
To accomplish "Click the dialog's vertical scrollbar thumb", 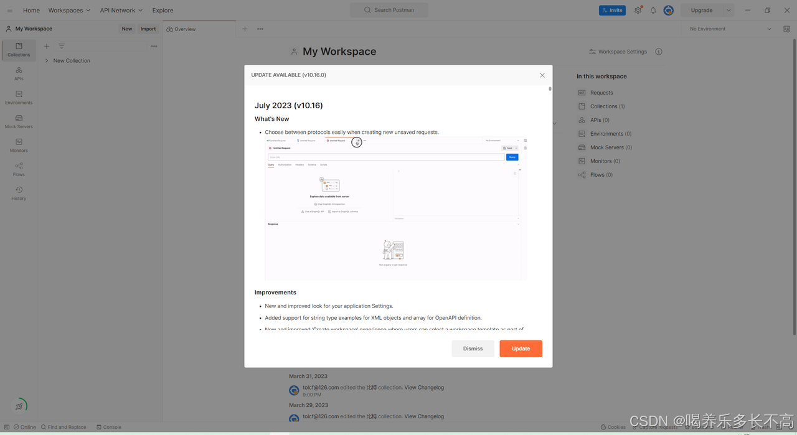I will tap(550, 89).
